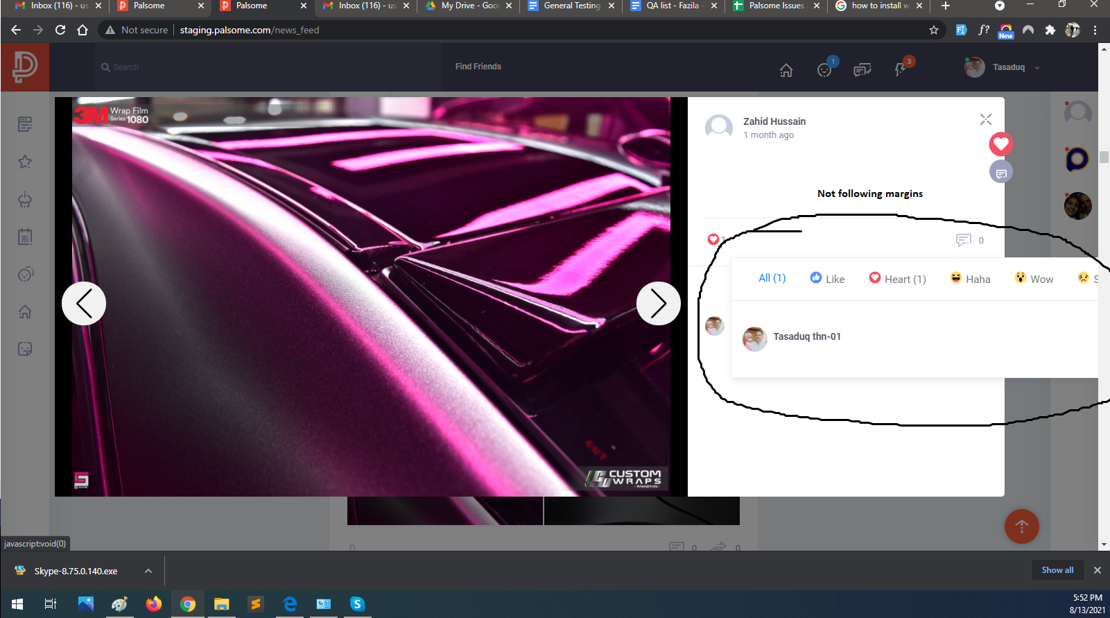Click the sidebar house icon
The image size is (1110, 618).
pyautogui.click(x=25, y=311)
